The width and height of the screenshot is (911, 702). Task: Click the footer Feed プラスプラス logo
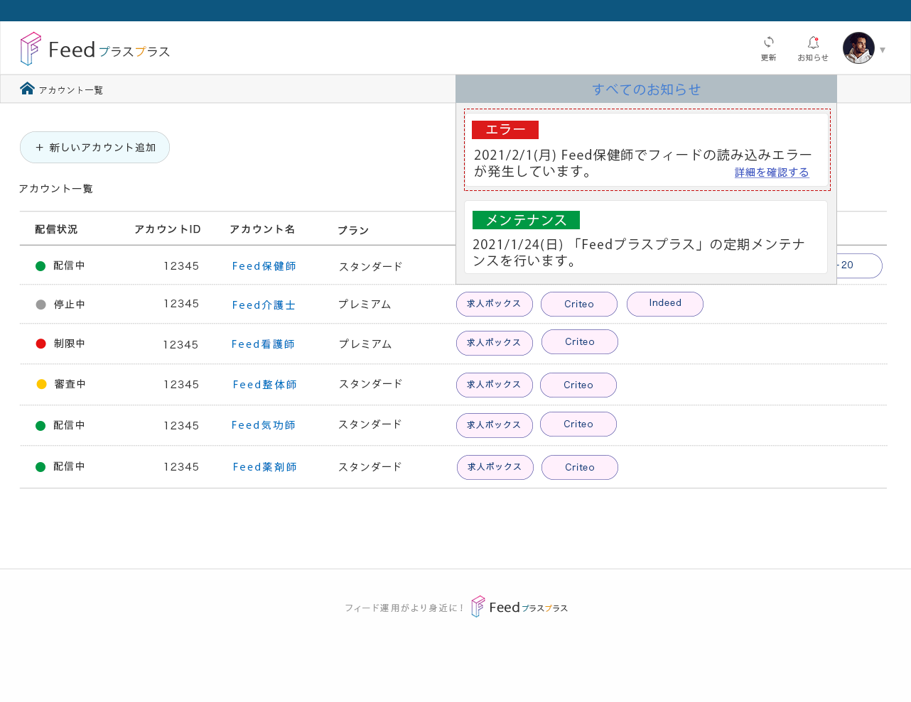[519, 607]
